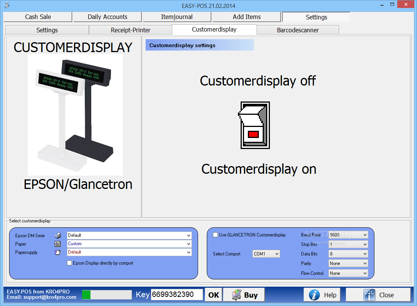Open the inner Settings sub-tab
The image size is (417, 306).
point(47,30)
